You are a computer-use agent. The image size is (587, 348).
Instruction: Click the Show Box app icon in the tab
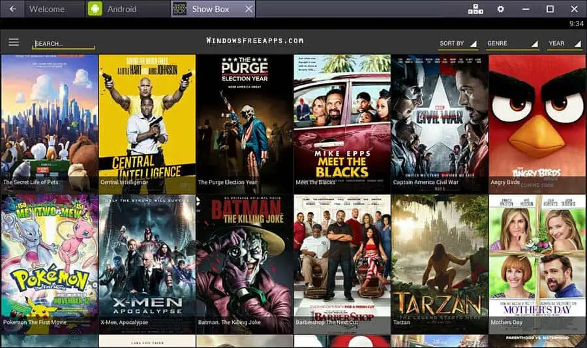click(180, 8)
